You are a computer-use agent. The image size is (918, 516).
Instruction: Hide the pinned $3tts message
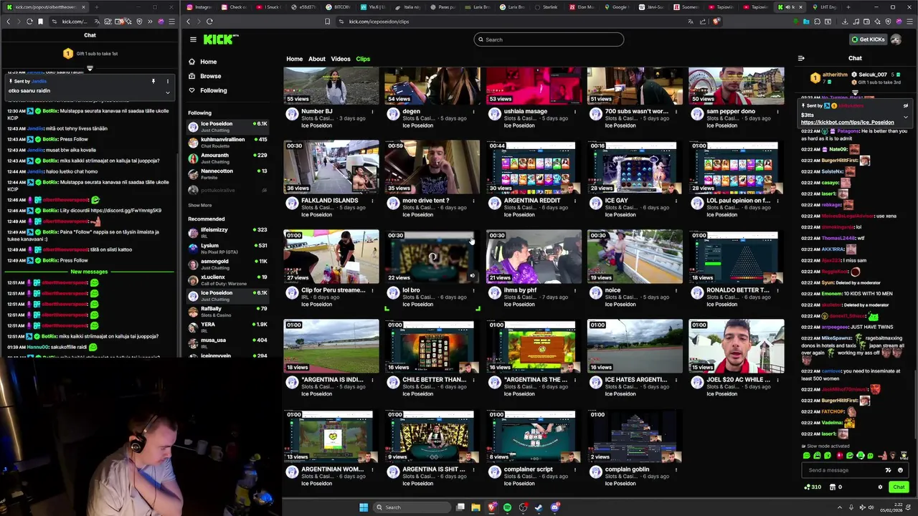(906, 105)
